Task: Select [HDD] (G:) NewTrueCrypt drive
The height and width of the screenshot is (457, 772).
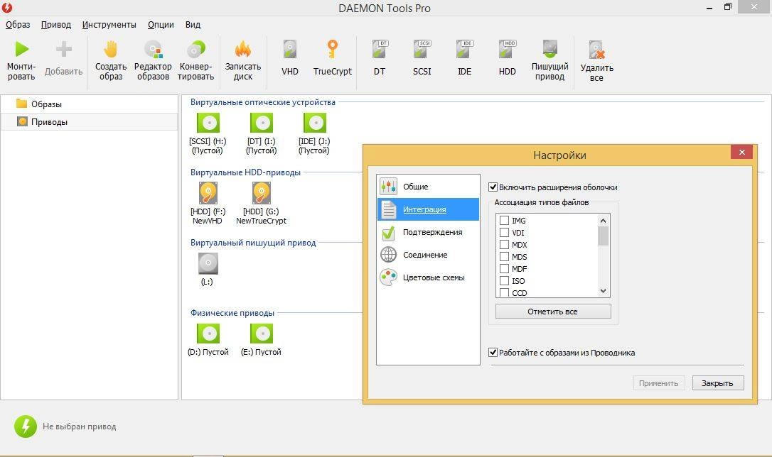Action: coord(261,203)
